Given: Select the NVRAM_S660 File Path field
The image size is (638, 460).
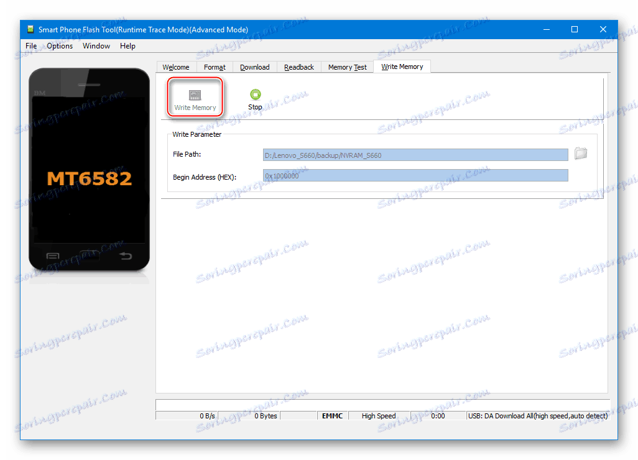Looking at the screenshot, I should (415, 155).
